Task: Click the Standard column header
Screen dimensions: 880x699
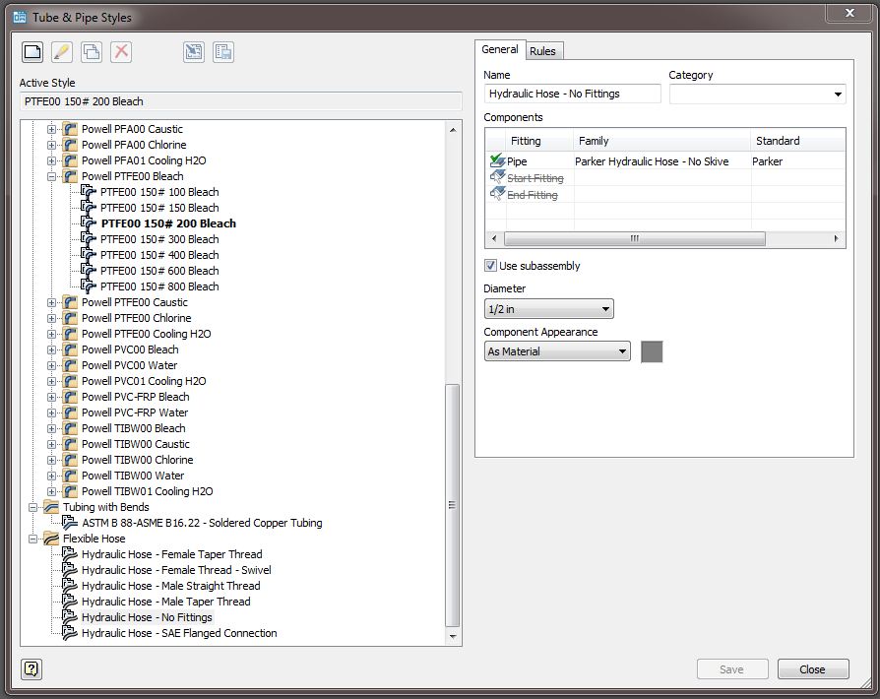Action: [797, 141]
